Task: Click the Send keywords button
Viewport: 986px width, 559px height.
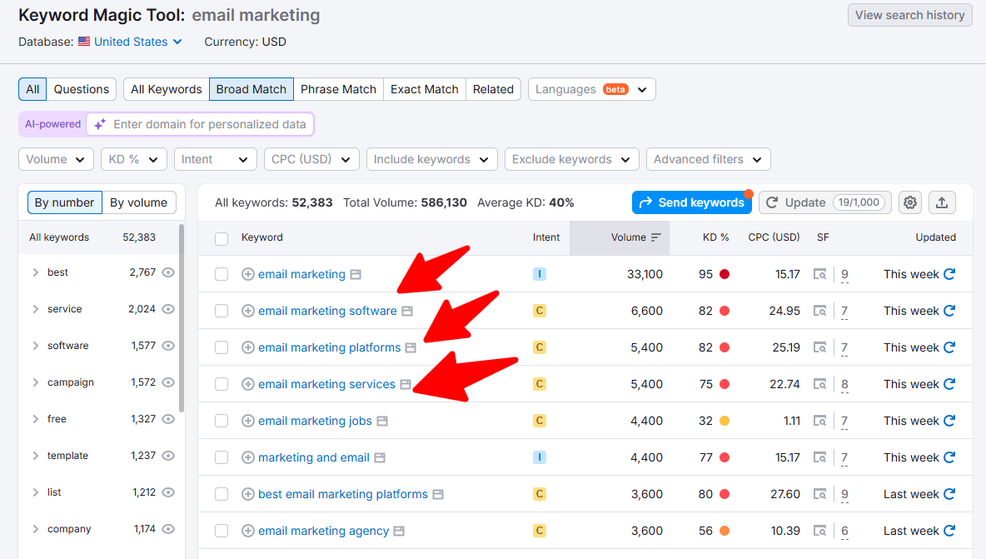Action: coord(692,202)
